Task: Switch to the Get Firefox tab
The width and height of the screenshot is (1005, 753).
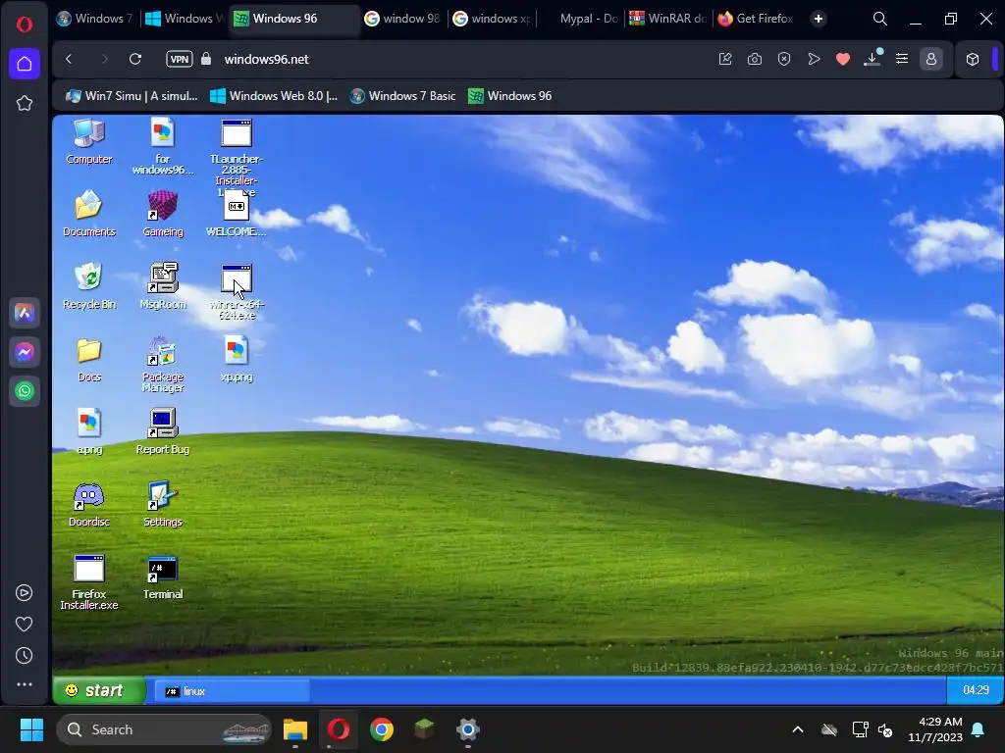Action: pos(756,19)
